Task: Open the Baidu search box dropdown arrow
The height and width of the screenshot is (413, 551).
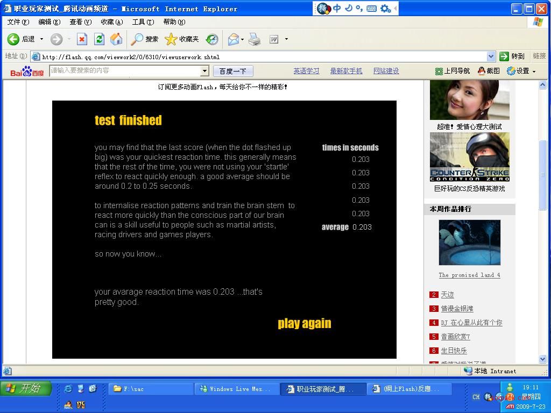Action: tap(204, 71)
